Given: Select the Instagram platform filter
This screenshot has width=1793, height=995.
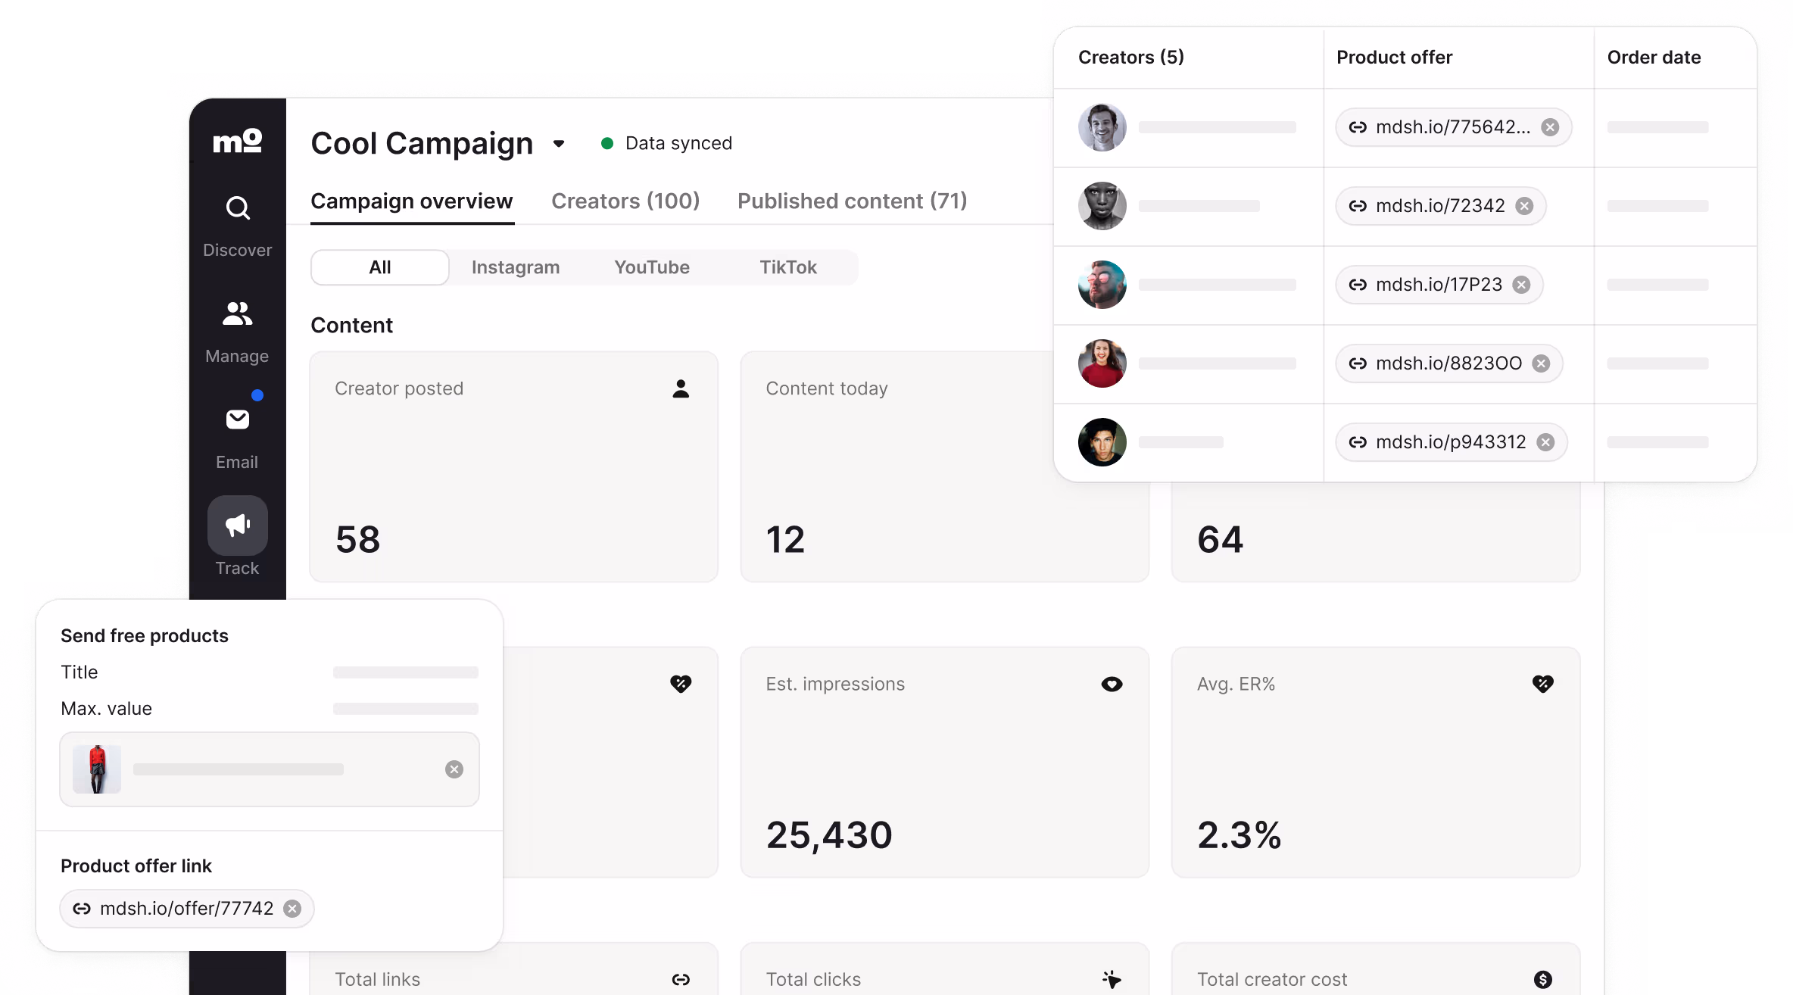Looking at the screenshot, I should (515, 267).
